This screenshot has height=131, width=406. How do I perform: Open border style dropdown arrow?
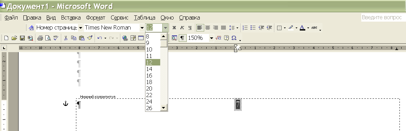(285, 28)
